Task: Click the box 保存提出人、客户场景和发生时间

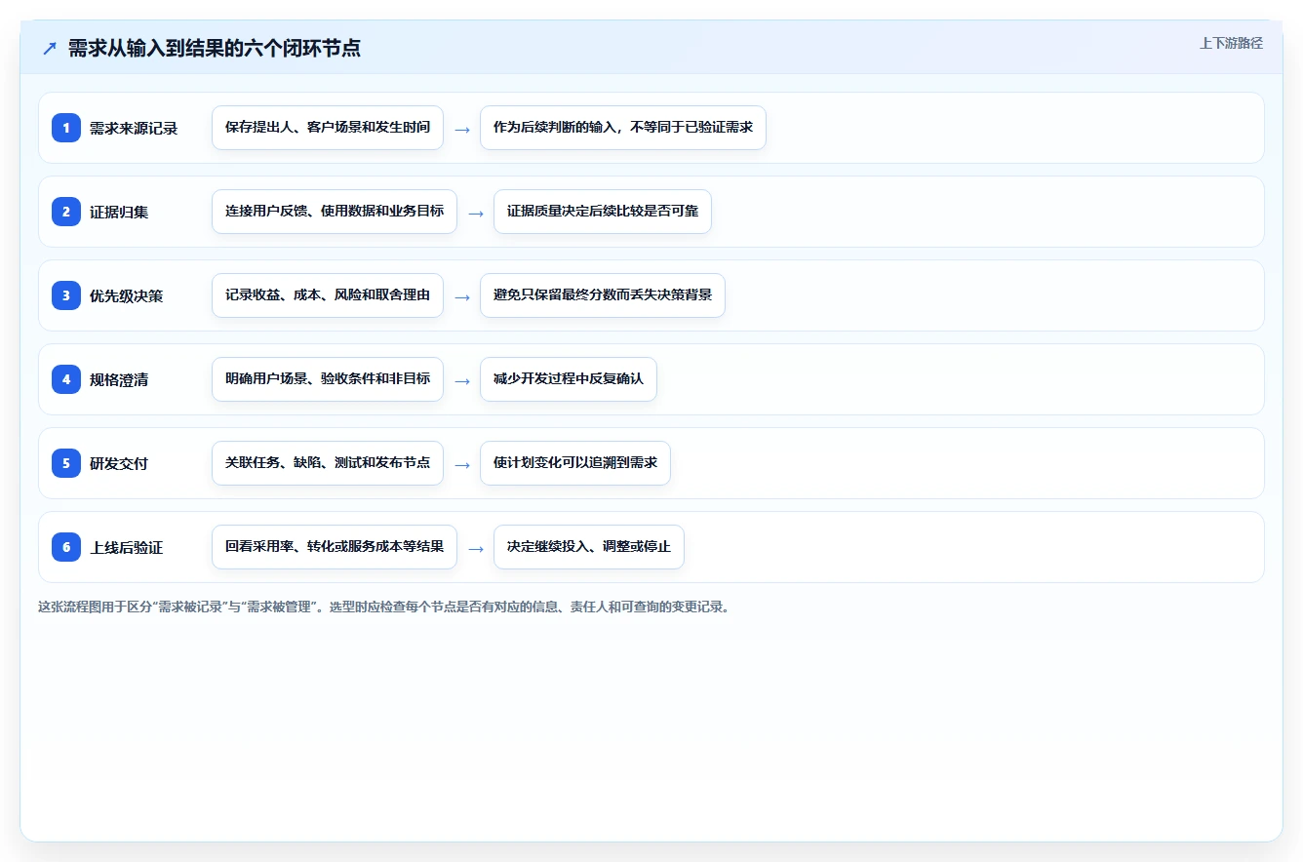Action: [328, 128]
